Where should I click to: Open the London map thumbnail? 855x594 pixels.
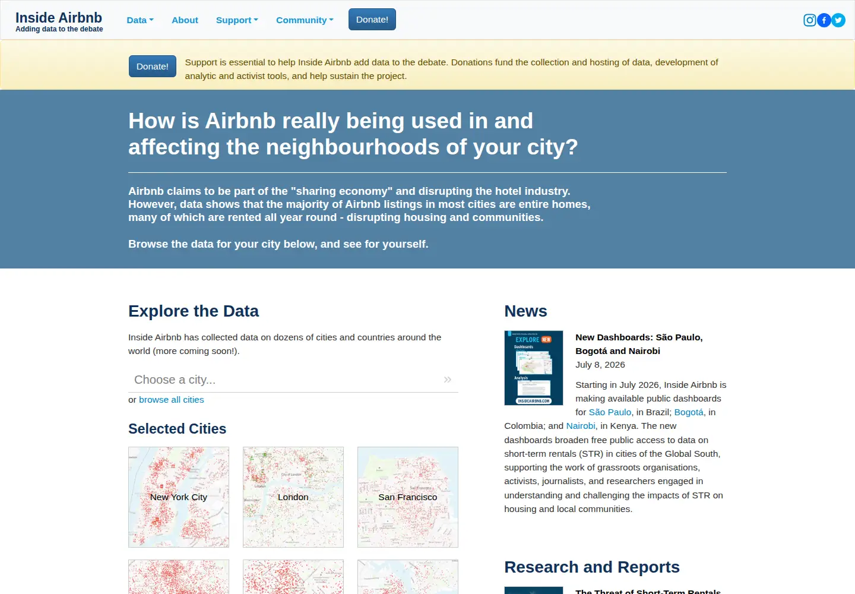[x=293, y=497]
